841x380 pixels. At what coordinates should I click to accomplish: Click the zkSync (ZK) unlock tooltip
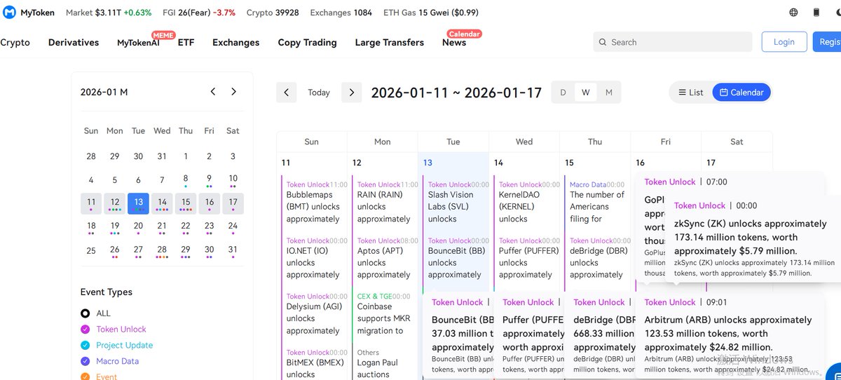point(753,238)
